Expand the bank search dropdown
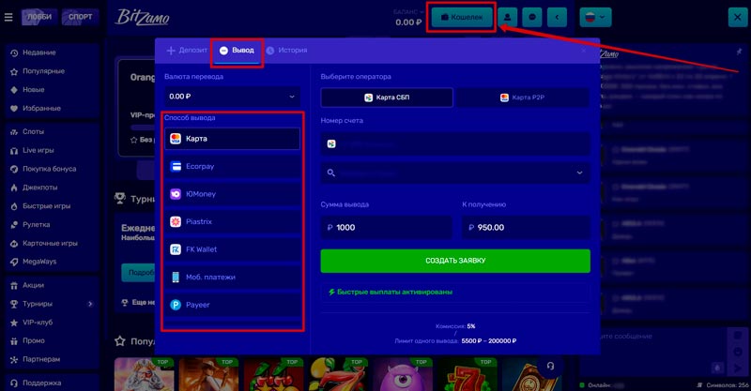The image size is (751, 391). [x=455, y=173]
